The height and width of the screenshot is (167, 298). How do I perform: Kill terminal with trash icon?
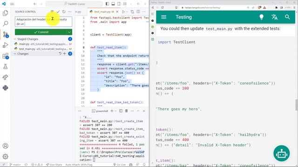(126, 111)
